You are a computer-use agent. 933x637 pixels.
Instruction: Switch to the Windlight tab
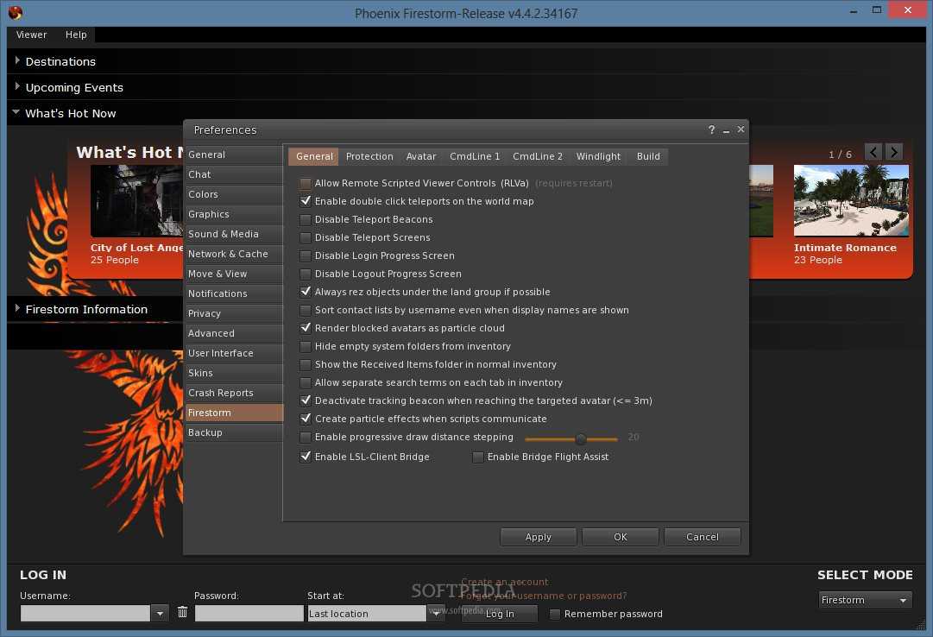(x=598, y=156)
